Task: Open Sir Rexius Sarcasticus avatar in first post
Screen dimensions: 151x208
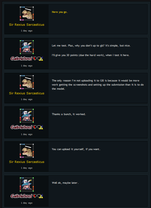Action: point(27,14)
